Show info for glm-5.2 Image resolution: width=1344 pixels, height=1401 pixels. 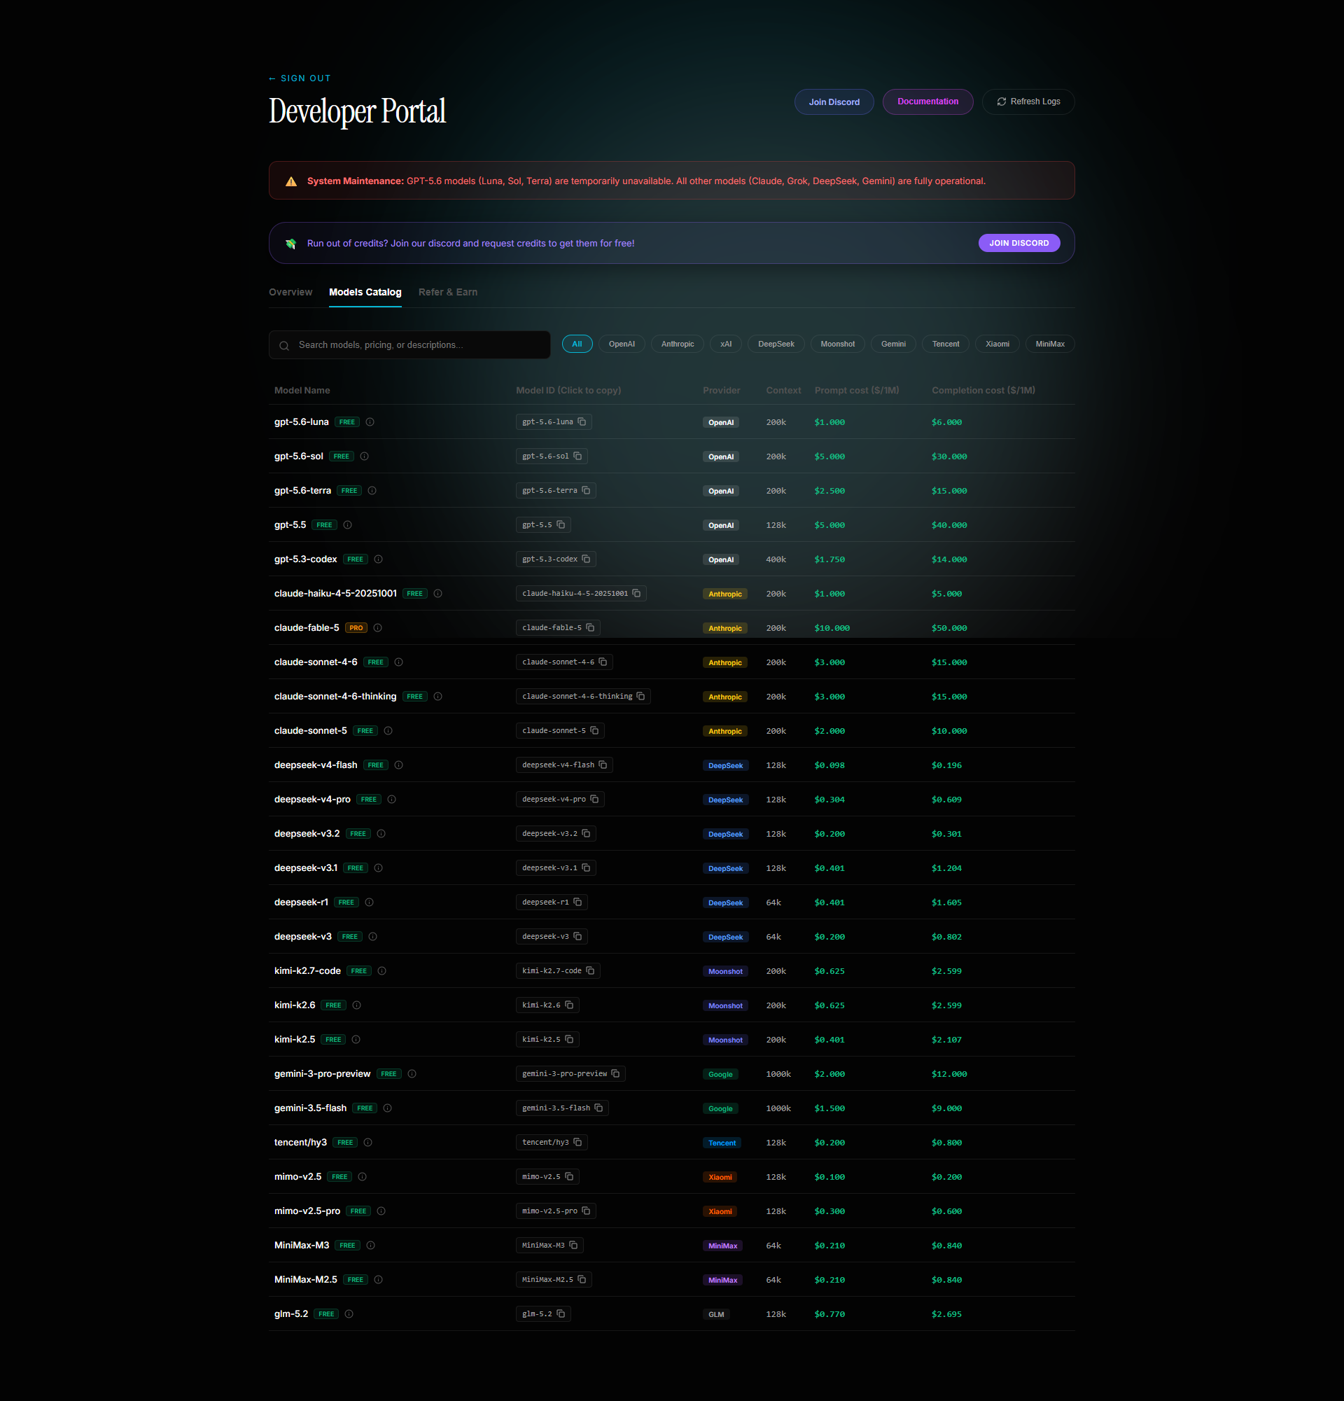point(349,1313)
